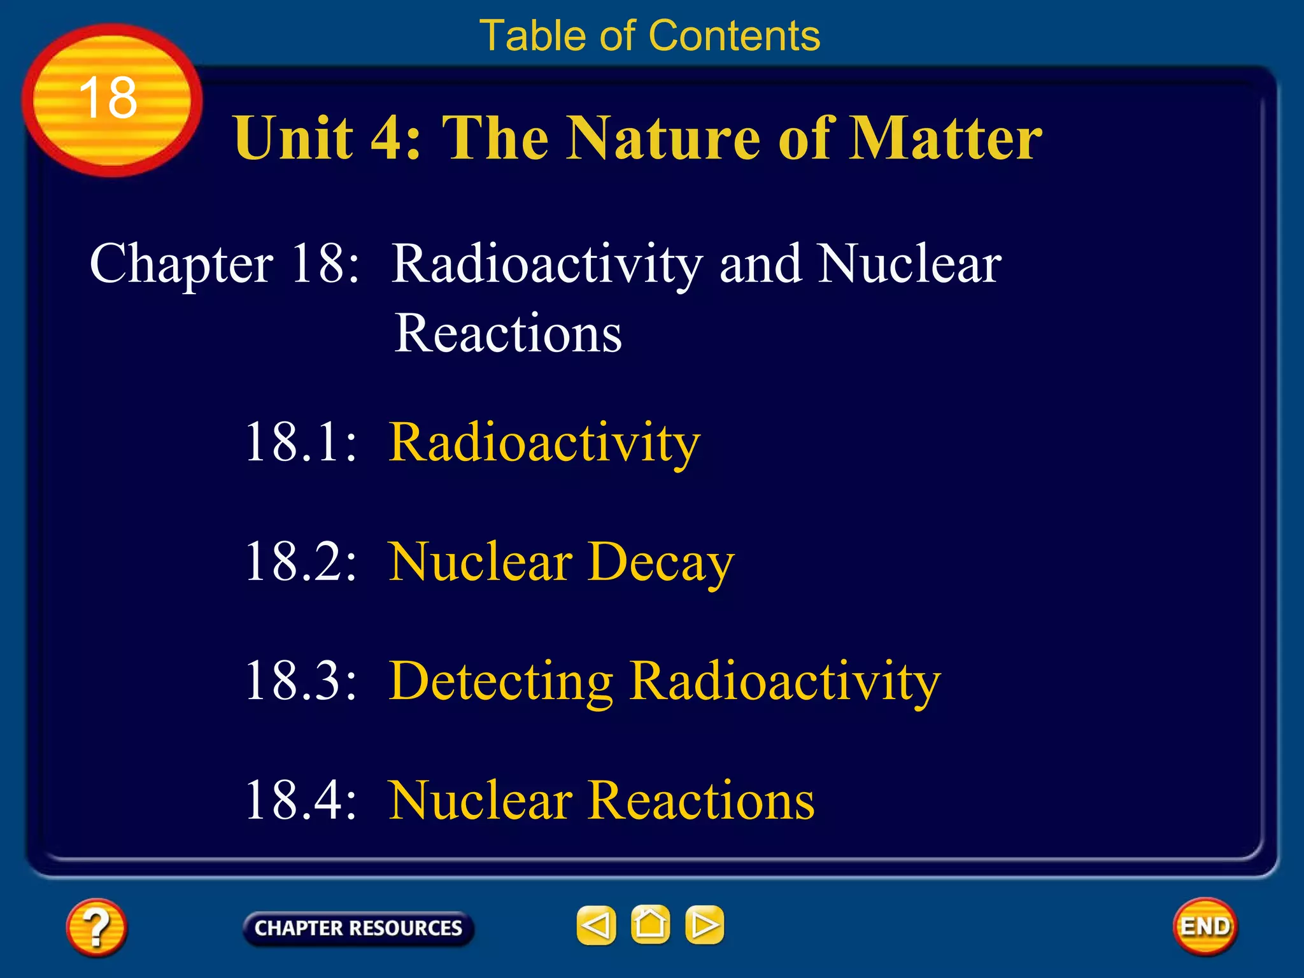Screen dimensions: 1304x978
Task: Click the Unit 4 title text
Action: 637,138
